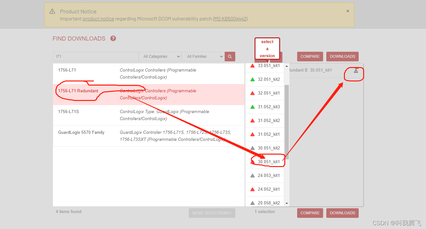The image size is (426, 229).
Task: Select the 1756-L71 product row
Action: 149,74
